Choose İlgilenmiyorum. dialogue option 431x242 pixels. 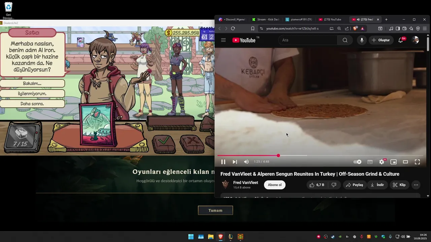click(x=32, y=93)
